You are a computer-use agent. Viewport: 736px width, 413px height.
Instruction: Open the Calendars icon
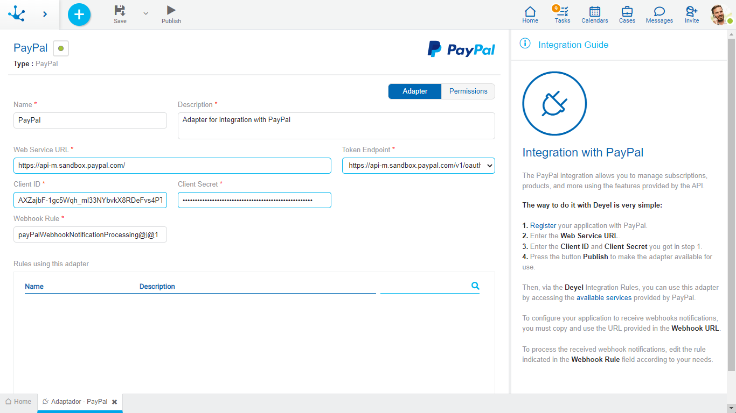(x=594, y=15)
